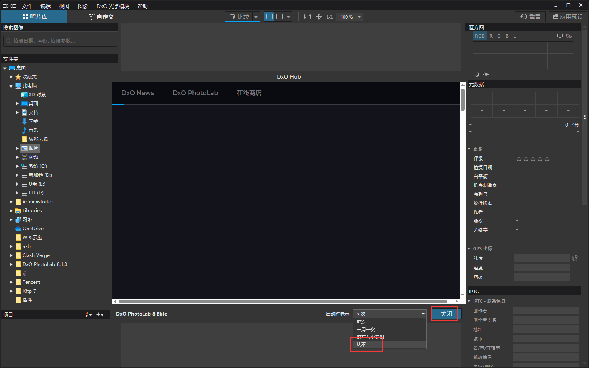Select split side-by-side view icon
Screen dimensions: 589x368
280,17
